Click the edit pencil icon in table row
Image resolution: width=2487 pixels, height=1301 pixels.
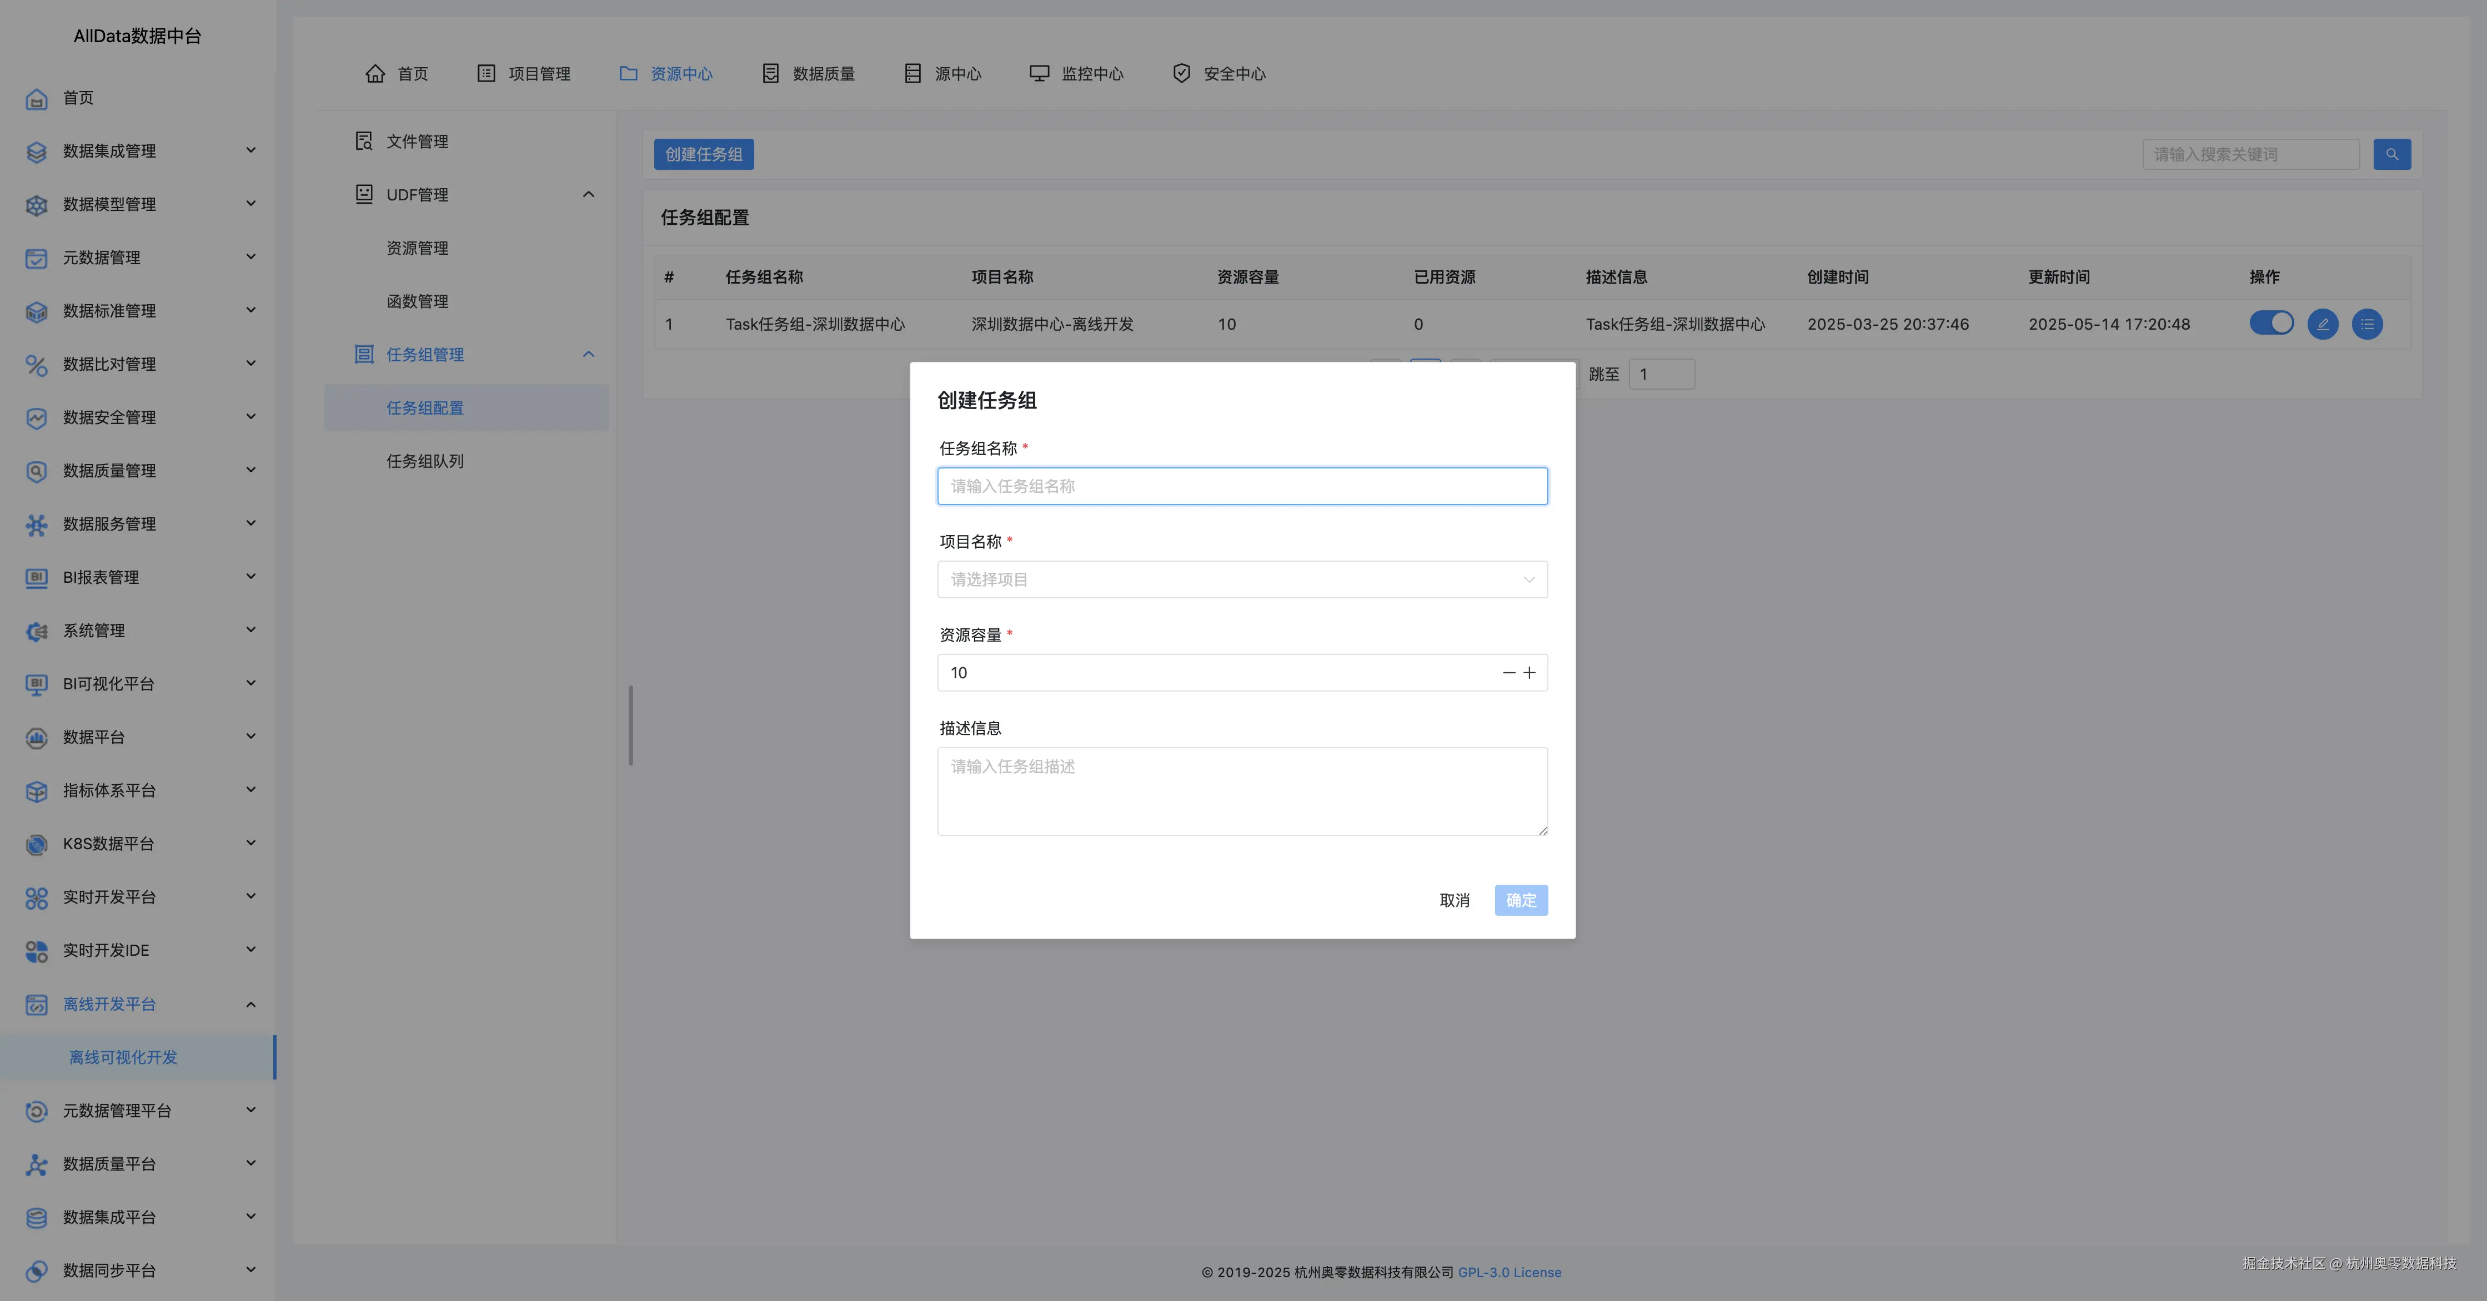tap(2322, 324)
